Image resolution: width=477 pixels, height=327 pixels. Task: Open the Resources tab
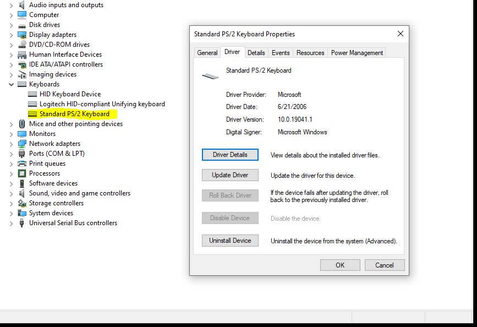tap(310, 53)
